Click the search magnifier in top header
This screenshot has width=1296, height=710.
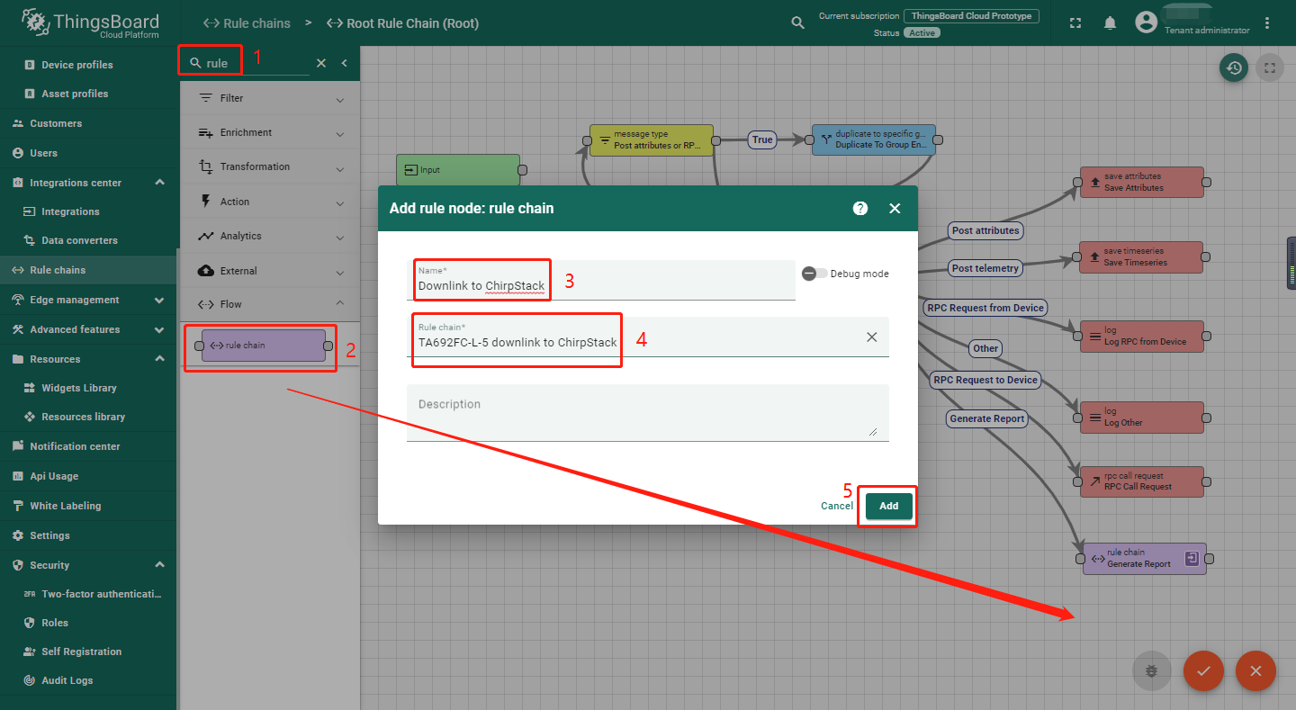(797, 23)
